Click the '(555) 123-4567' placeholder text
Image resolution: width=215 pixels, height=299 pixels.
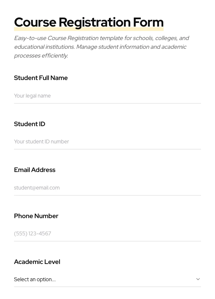[x=32, y=234]
